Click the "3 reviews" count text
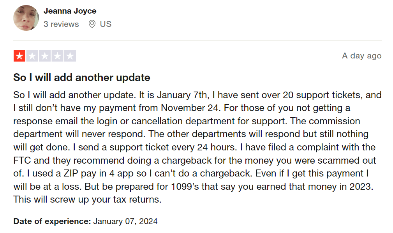 (x=61, y=24)
